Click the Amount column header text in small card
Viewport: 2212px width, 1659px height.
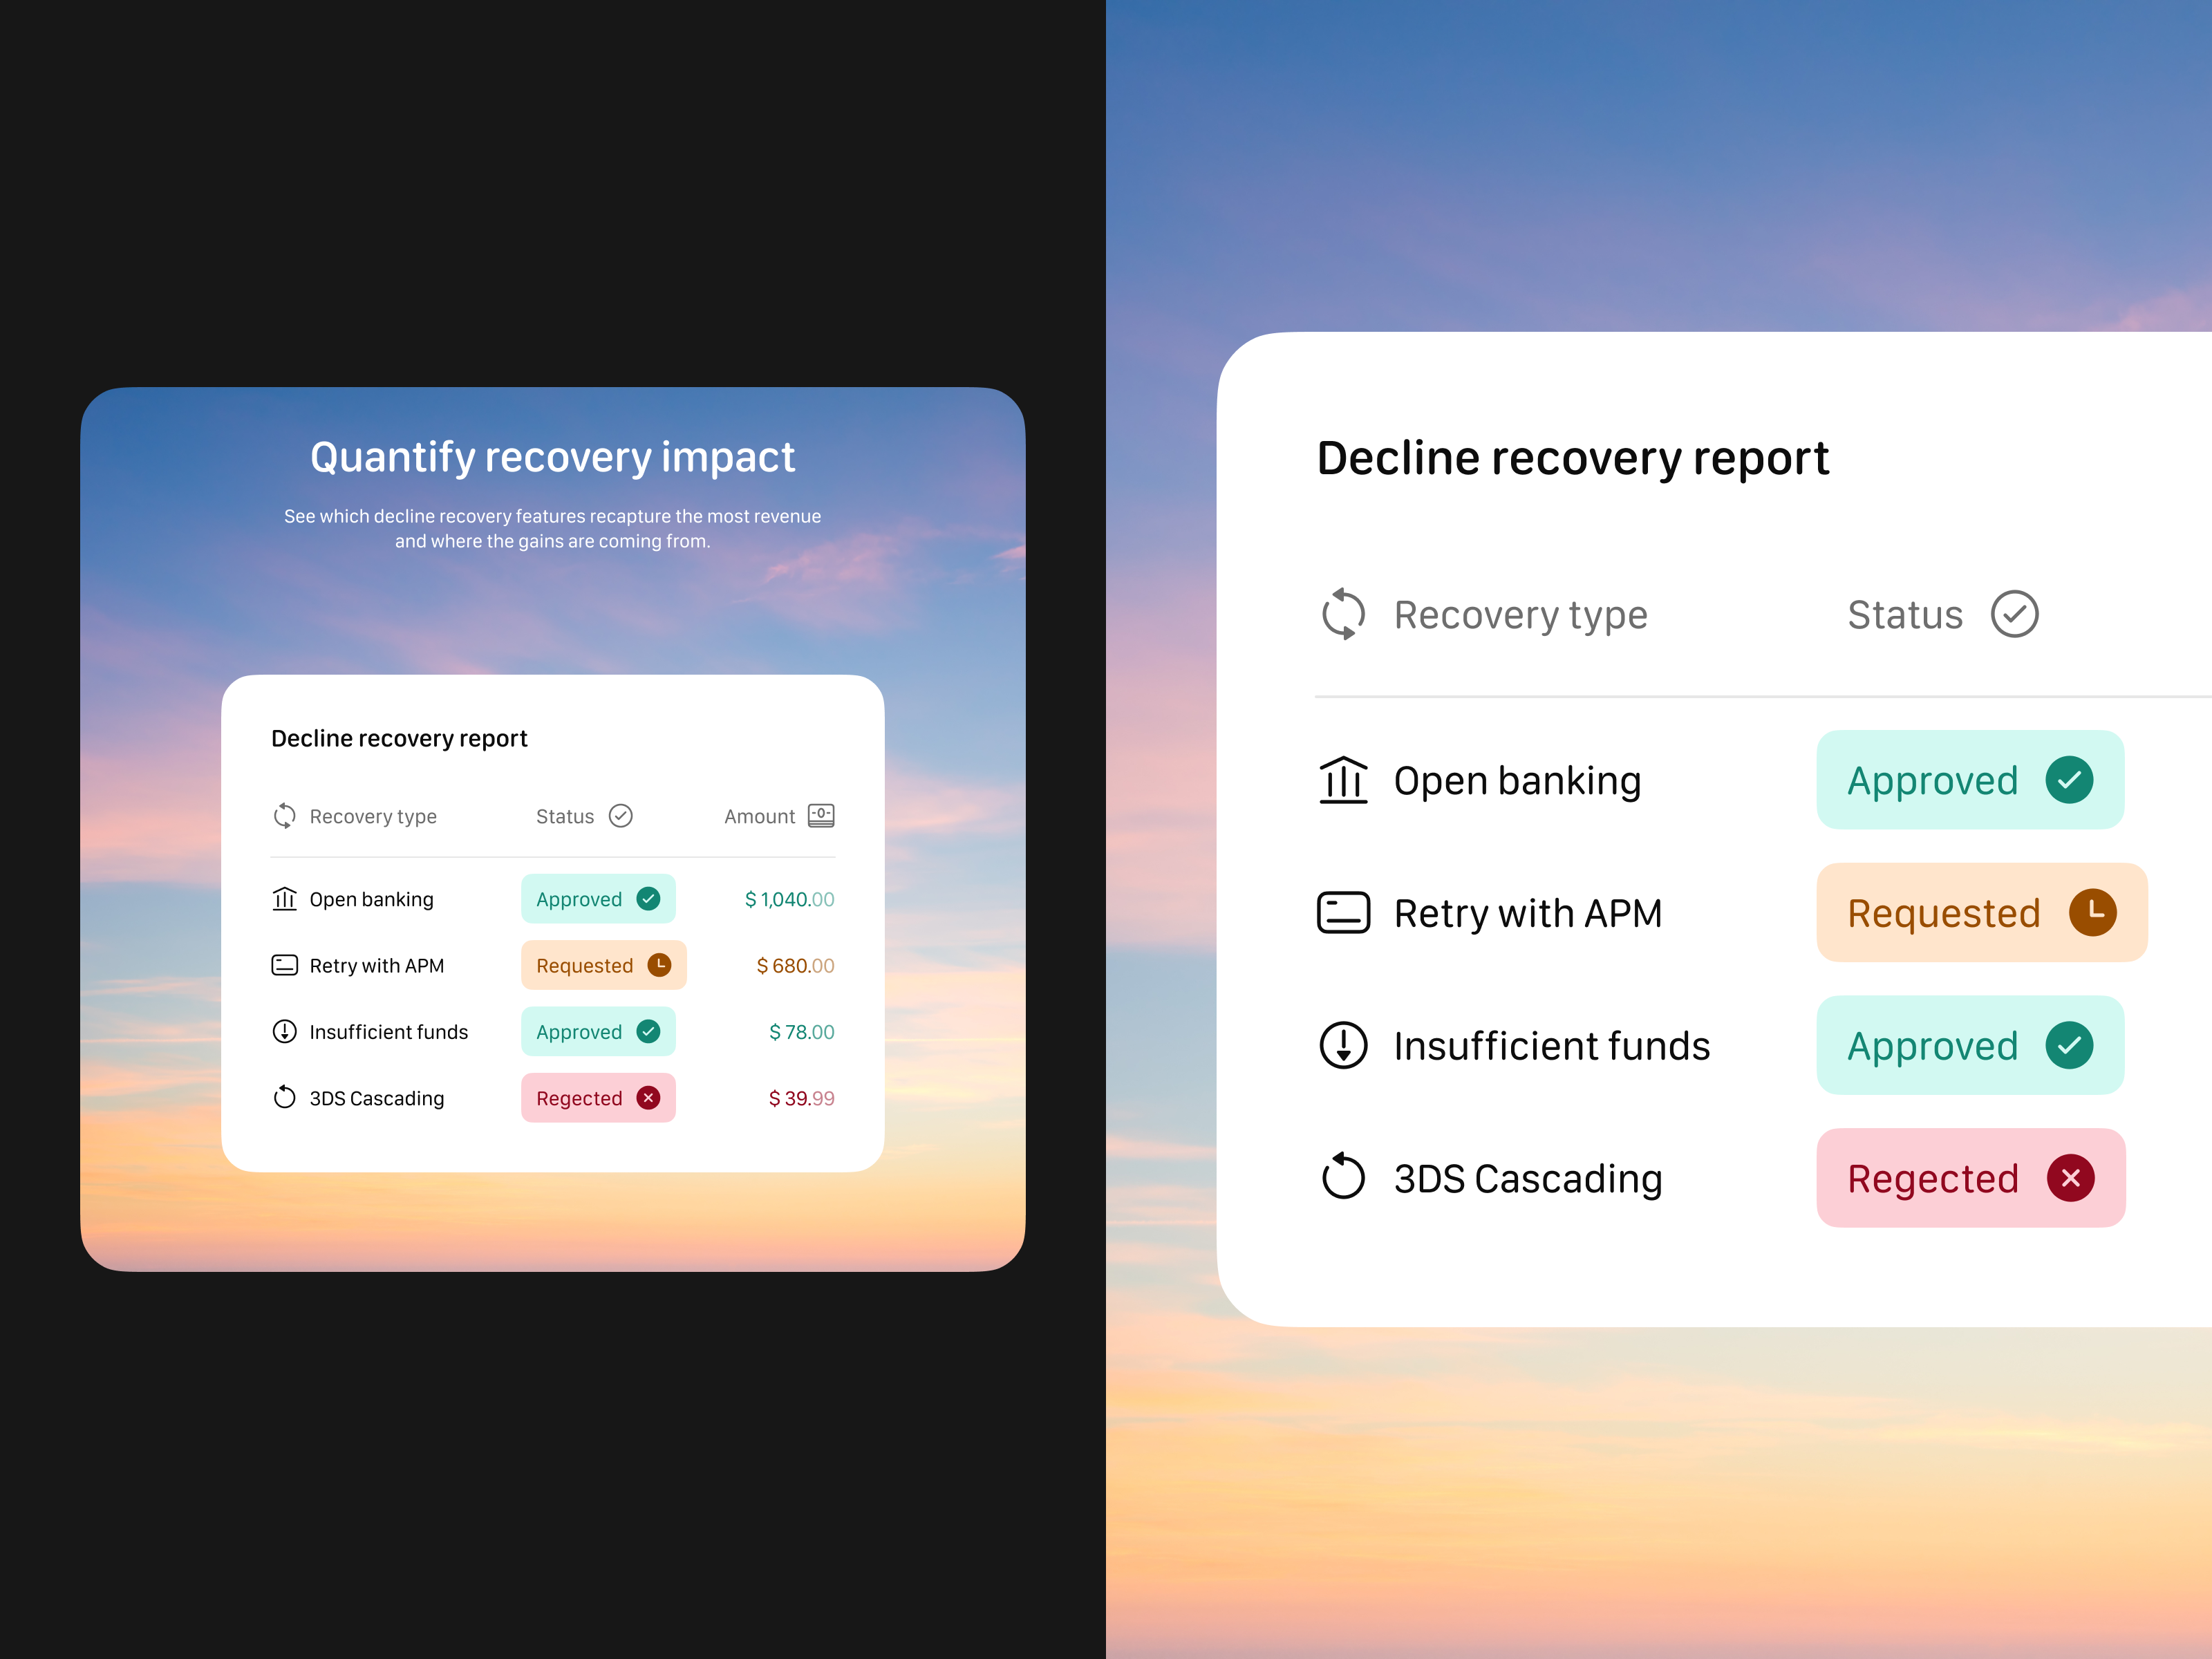pyautogui.click(x=759, y=816)
